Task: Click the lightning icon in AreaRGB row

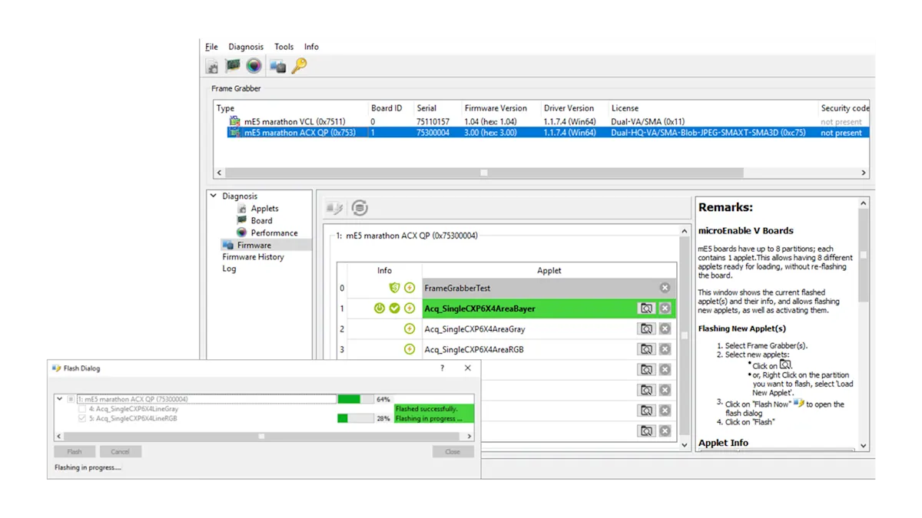Action: point(410,349)
